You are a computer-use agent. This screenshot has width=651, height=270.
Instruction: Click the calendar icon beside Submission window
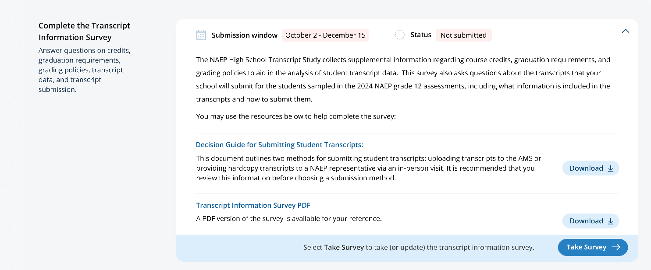[201, 35]
